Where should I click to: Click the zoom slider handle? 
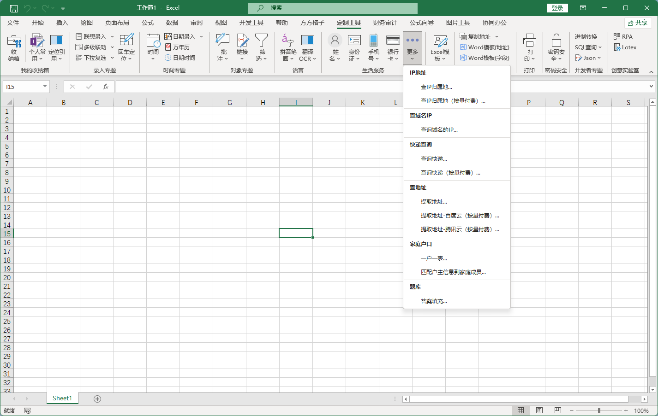[x=599, y=410]
